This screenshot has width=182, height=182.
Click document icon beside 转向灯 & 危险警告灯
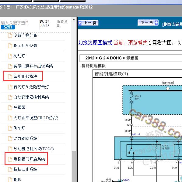pyautogui.click(x=10, y=87)
